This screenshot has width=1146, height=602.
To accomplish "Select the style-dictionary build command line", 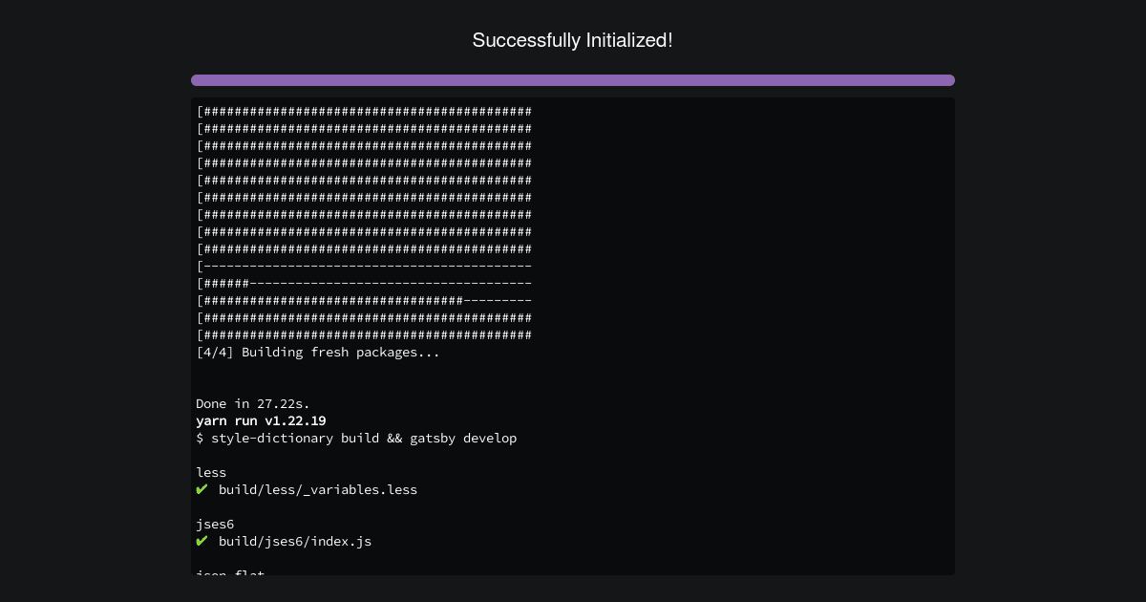I will click(356, 438).
